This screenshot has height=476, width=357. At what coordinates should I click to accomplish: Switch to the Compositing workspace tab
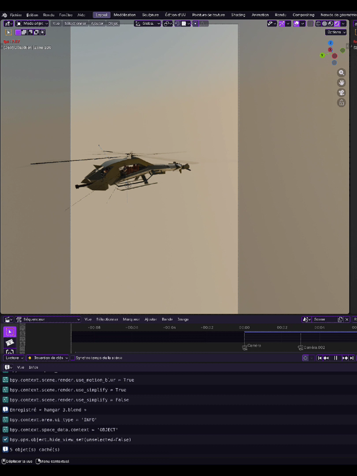[303, 15]
